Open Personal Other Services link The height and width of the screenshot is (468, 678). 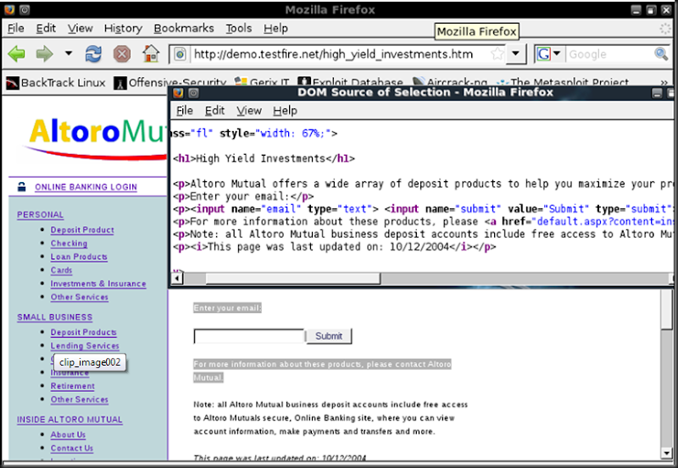click(x=79, y=297)
